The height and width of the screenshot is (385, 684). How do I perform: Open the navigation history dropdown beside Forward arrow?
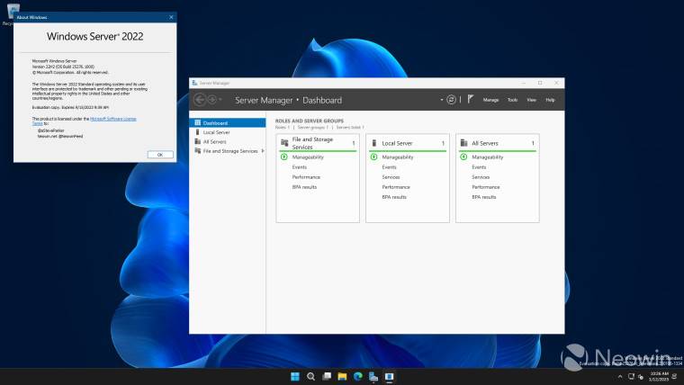pyautogui.click(x=220, y=100)
